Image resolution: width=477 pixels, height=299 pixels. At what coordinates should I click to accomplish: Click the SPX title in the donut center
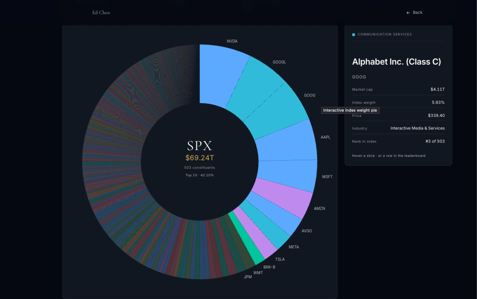point(200,146)
